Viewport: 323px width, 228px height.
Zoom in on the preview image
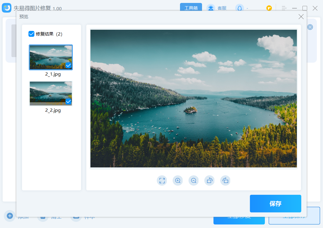pyautogui.click(x=178, y=181)
